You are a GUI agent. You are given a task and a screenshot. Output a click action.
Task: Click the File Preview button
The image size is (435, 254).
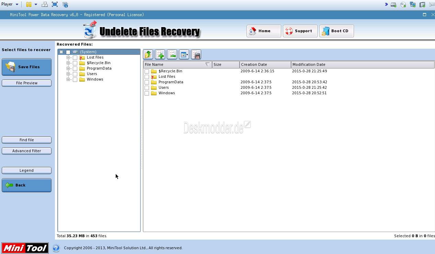coord(26,83)
